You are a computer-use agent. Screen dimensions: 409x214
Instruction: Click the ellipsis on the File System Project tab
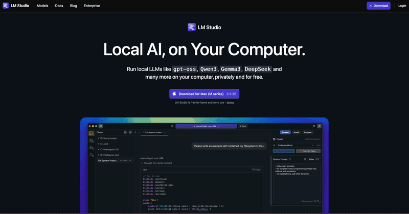tap(165, 132)
